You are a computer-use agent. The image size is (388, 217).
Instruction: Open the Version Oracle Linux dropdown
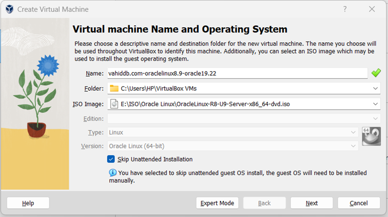pos(353,146)
